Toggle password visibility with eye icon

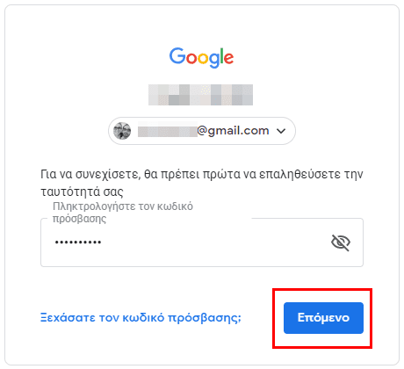pyautogui.click(x=341, y=242)
